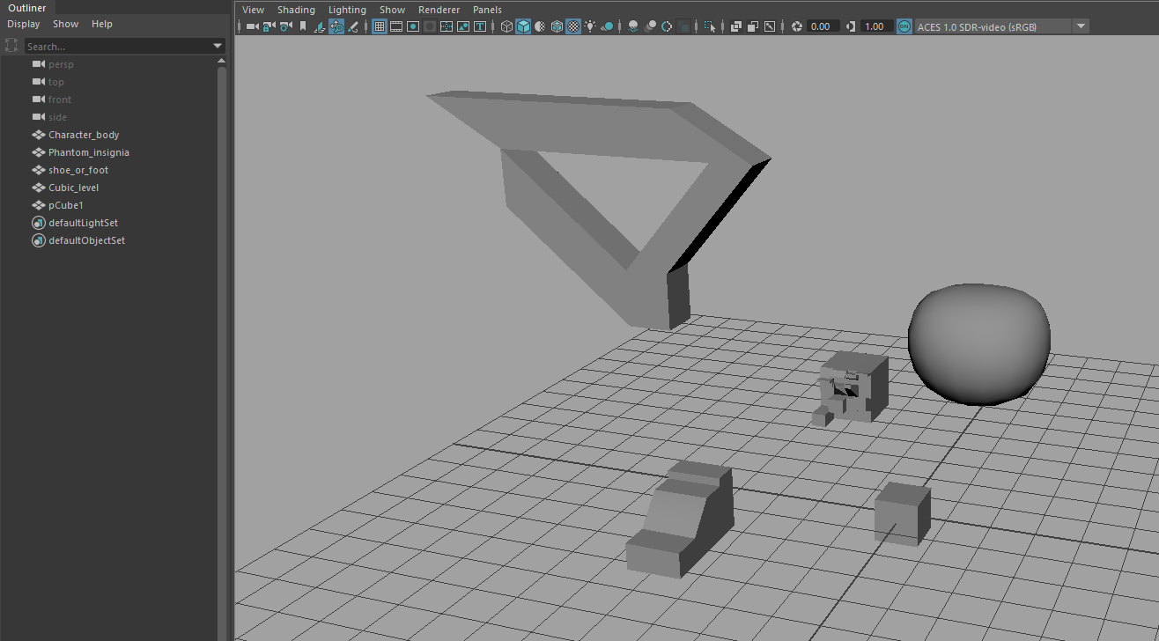Image resolution: width=1159 pixels, height=641 pixels.
Task: Toggle the View Transform ON button
Action: click(x=904, y=26)
